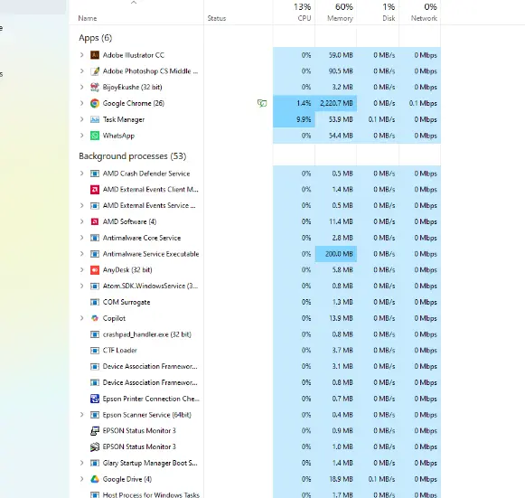Click the WhatsApp icon
The height and width of the screenshot is (498, 525).
[95, 136]
